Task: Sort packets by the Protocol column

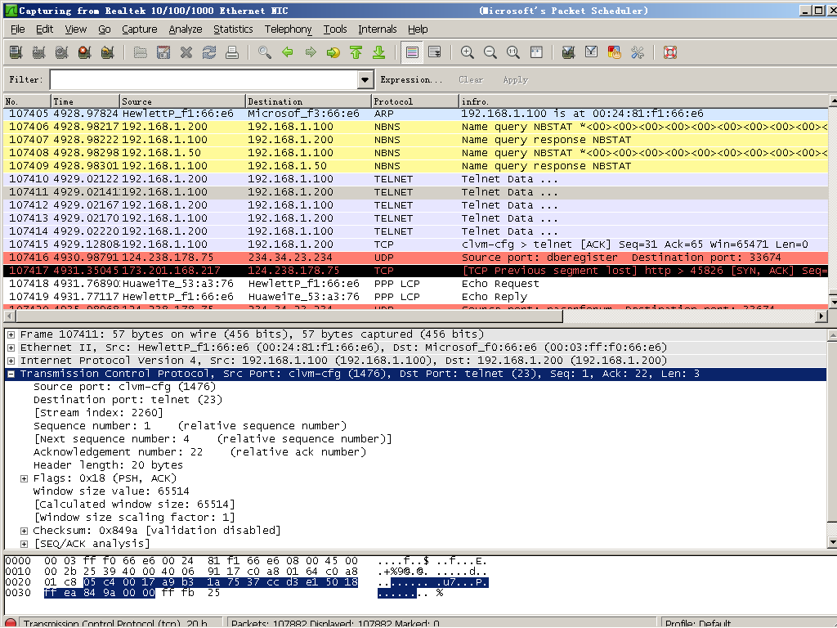Action: tap(414, 101)
